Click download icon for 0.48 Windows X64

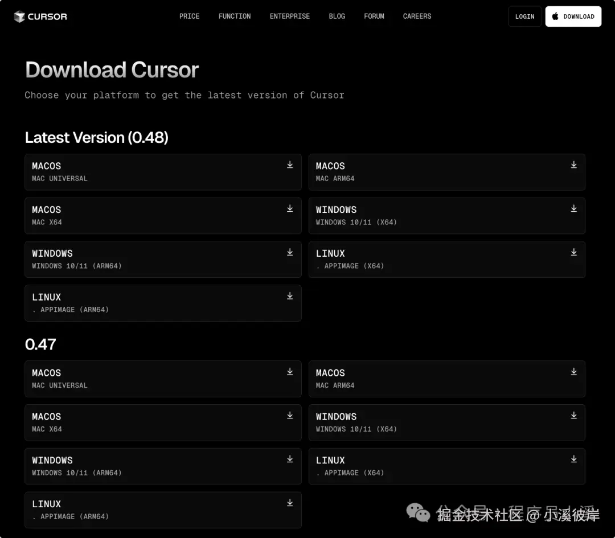pyautogui.click(x=574, y=208)
